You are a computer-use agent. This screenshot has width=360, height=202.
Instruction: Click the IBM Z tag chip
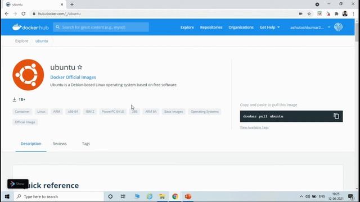[x=90, y=112]
